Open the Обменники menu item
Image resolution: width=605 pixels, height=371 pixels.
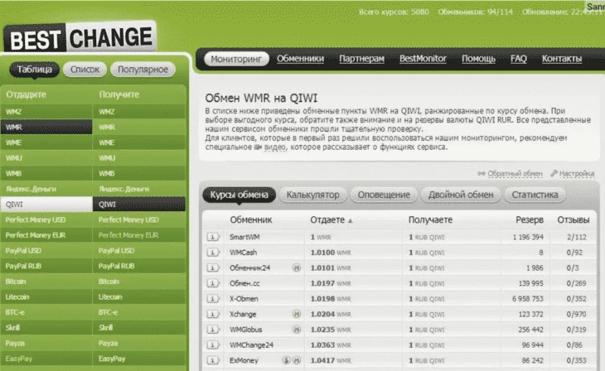point(300,59)
